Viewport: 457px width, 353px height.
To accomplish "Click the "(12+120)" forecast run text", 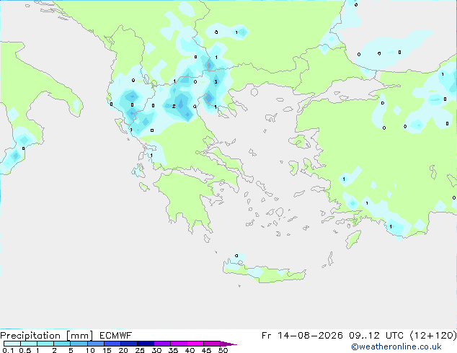I will 433,336.
